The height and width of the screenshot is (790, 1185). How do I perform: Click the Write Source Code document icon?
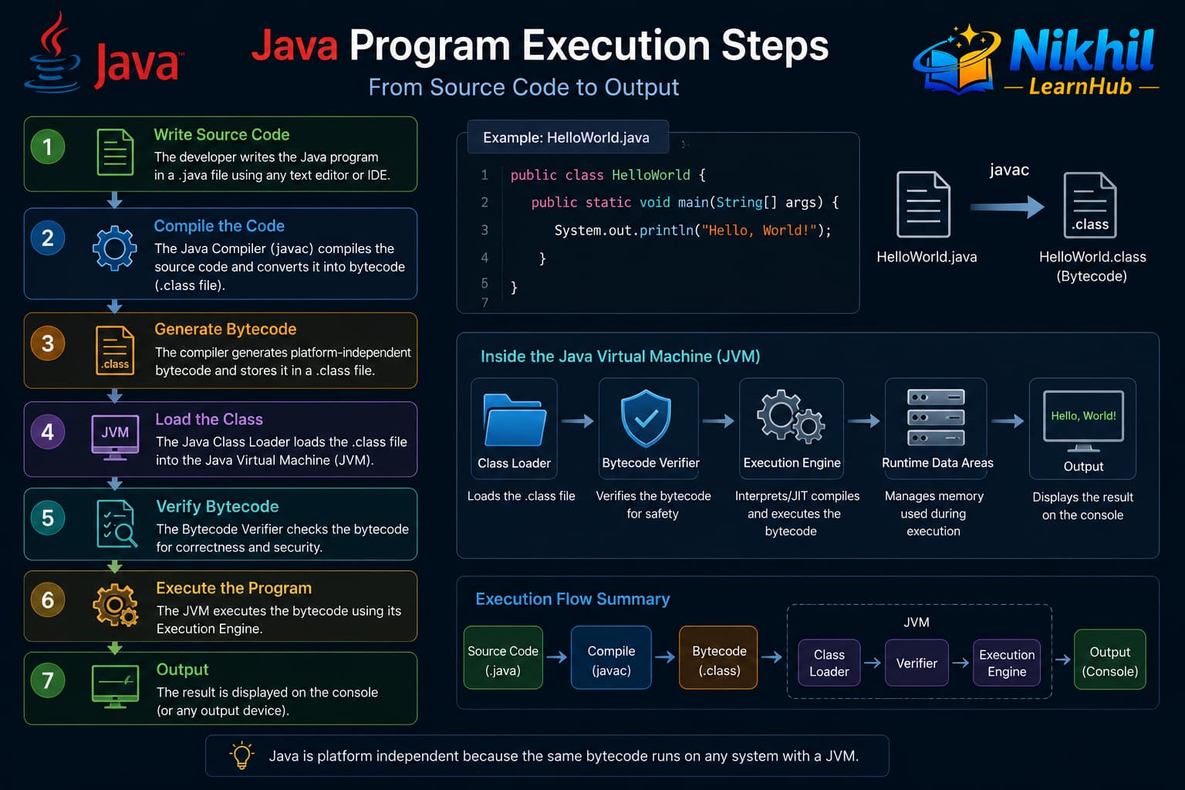pos(115,153)
